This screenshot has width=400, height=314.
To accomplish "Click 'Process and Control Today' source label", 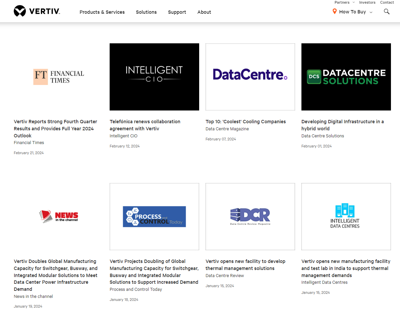I will pyautogui.click(x=136, y=289).
